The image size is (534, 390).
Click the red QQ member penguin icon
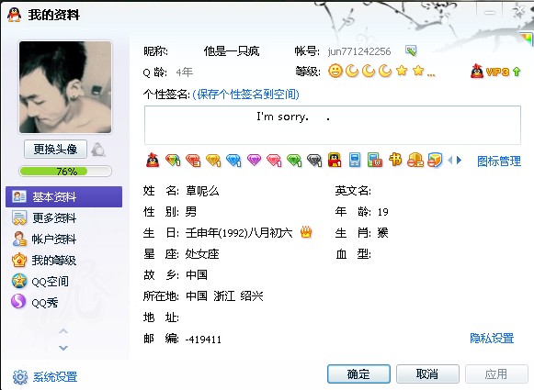tap(153, 160)
